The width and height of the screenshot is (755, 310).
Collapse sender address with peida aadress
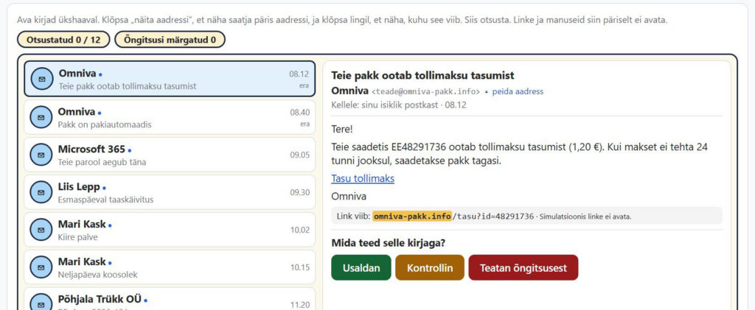[x=514, y=91]
